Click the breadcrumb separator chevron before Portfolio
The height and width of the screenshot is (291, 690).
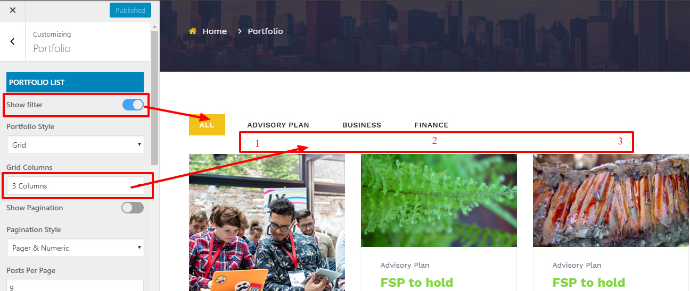[x=240, y=31]
